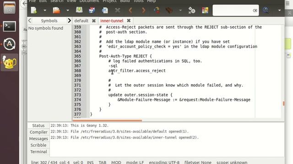
Task: Launch Terminal from Ubuntu dock
Action: point(9,26)
